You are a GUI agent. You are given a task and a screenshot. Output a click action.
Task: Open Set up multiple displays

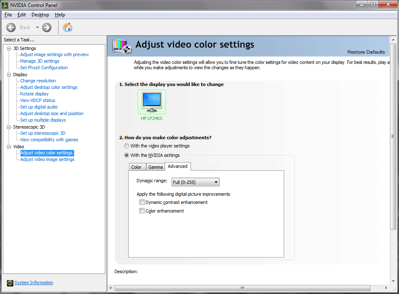(x=43, y=120)
